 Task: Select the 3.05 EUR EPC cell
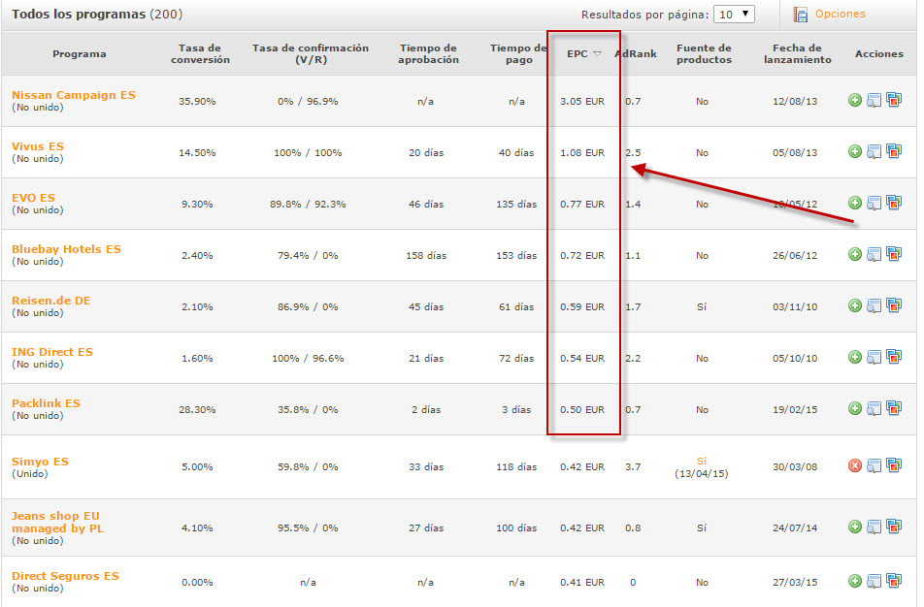[582, 101]
